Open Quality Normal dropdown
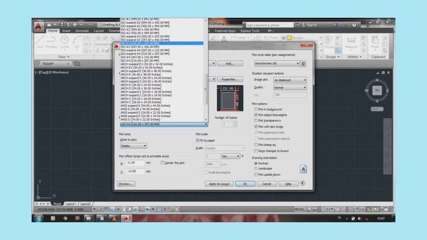Screen dimensions: 427x240 pos(290,87)
